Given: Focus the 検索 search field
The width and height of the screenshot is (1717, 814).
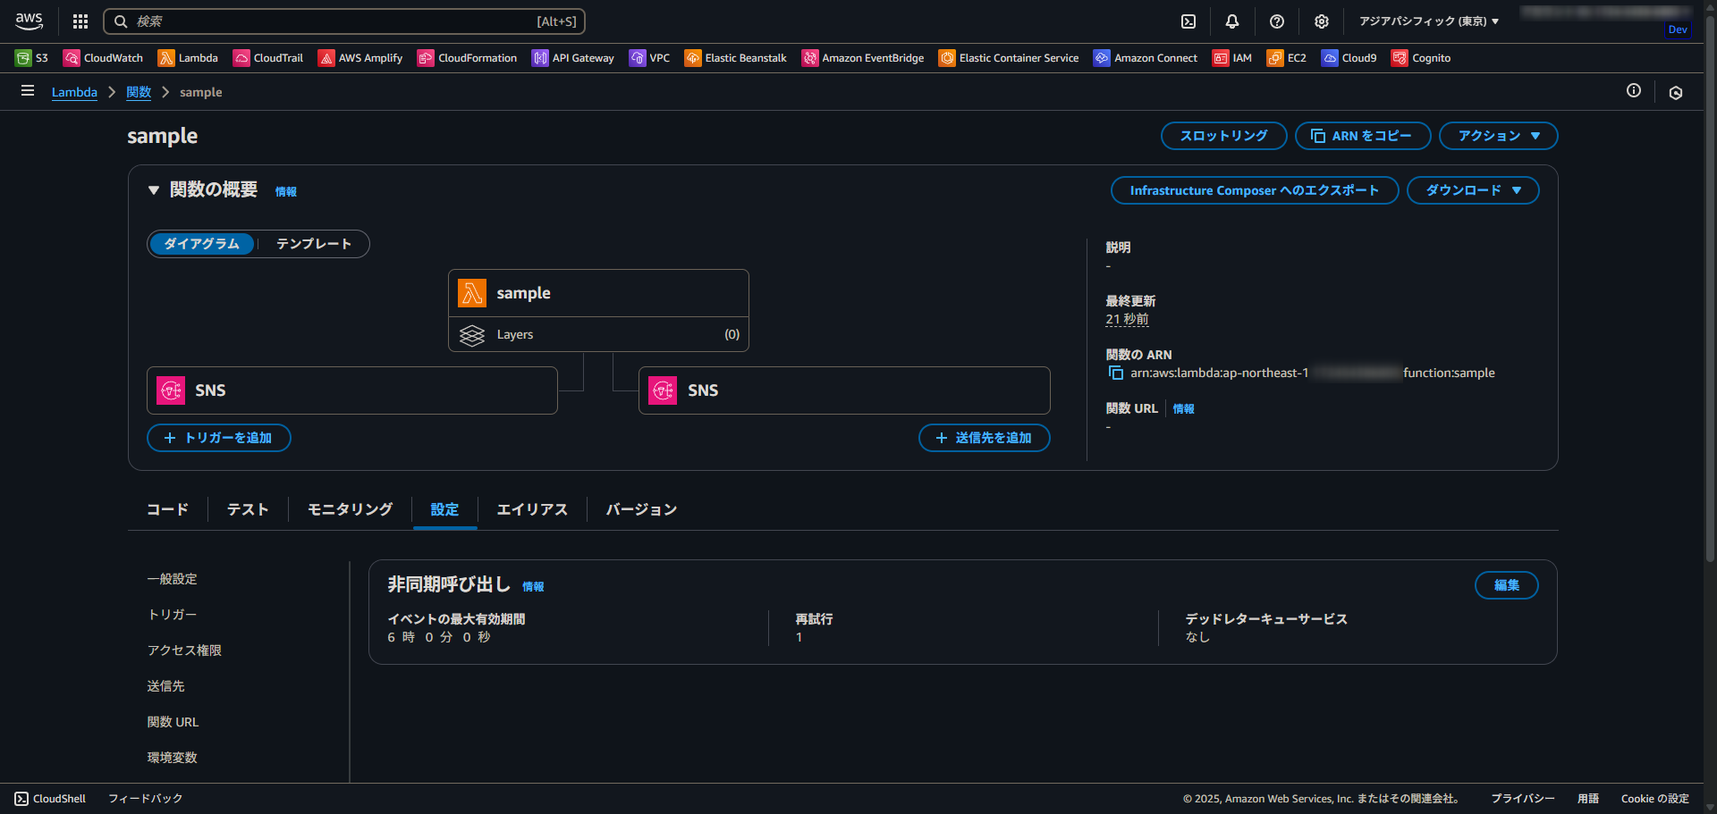Looking at the screenshot, I should [x=344, y=21].
